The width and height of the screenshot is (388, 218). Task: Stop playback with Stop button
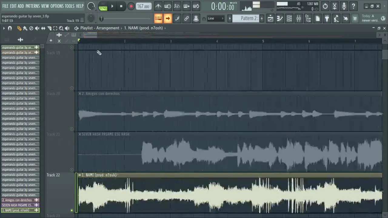pos(121,6)
